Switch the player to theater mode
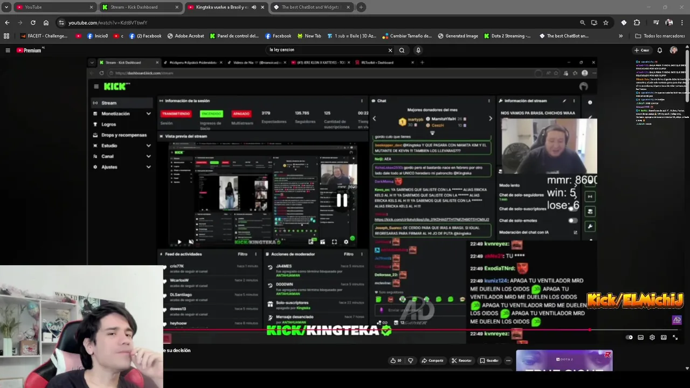The height and width of the screenshot is (388, 690). point(664,337)
